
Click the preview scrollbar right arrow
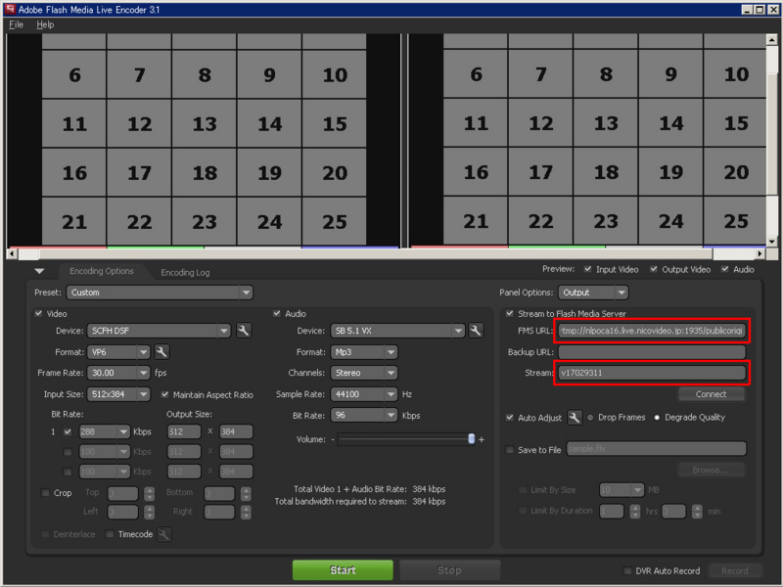click(x=760, y=253)
